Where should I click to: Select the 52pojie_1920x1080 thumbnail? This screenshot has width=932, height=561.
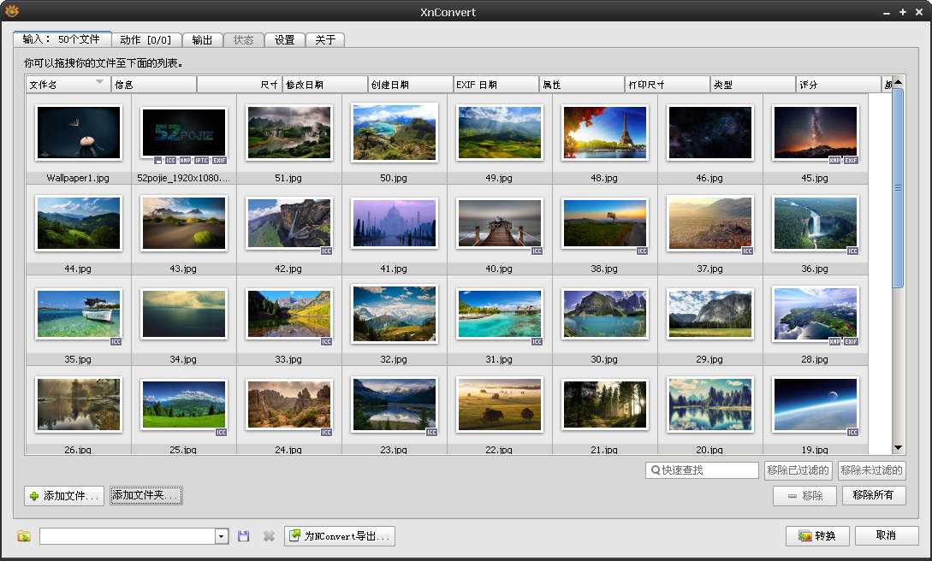[184, 133]
